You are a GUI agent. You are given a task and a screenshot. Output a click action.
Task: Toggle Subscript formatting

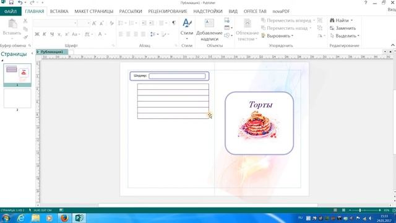59,34
